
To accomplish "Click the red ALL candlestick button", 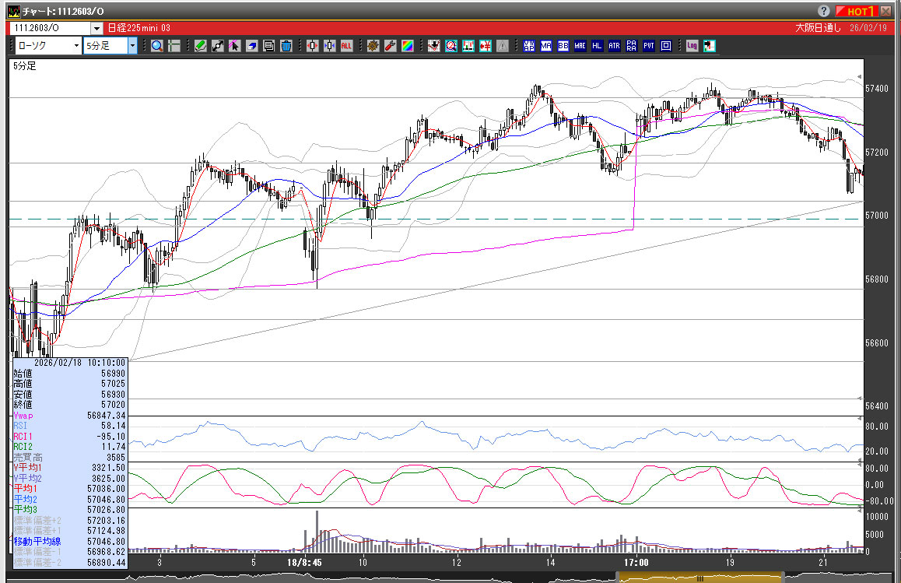I will 346,46.
